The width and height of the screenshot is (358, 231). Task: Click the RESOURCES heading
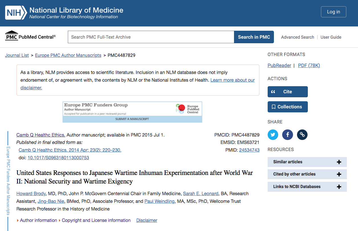(x=280, y=149)
